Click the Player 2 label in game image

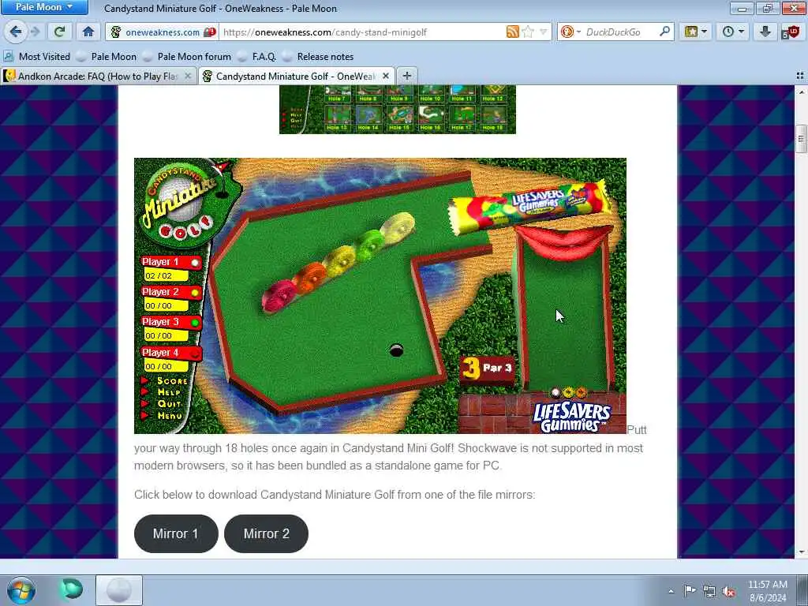[x=159, y=292]
